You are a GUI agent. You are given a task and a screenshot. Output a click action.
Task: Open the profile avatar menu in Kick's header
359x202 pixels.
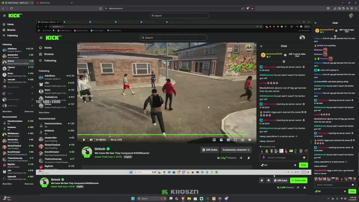click(x=351, y=16)
